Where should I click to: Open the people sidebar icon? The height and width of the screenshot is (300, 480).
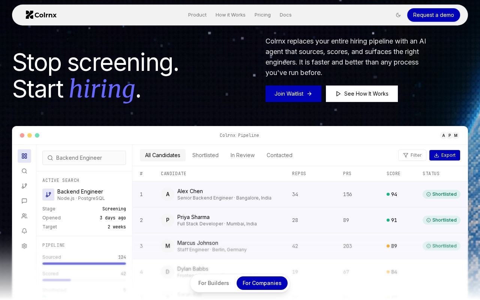click(24, 216)
